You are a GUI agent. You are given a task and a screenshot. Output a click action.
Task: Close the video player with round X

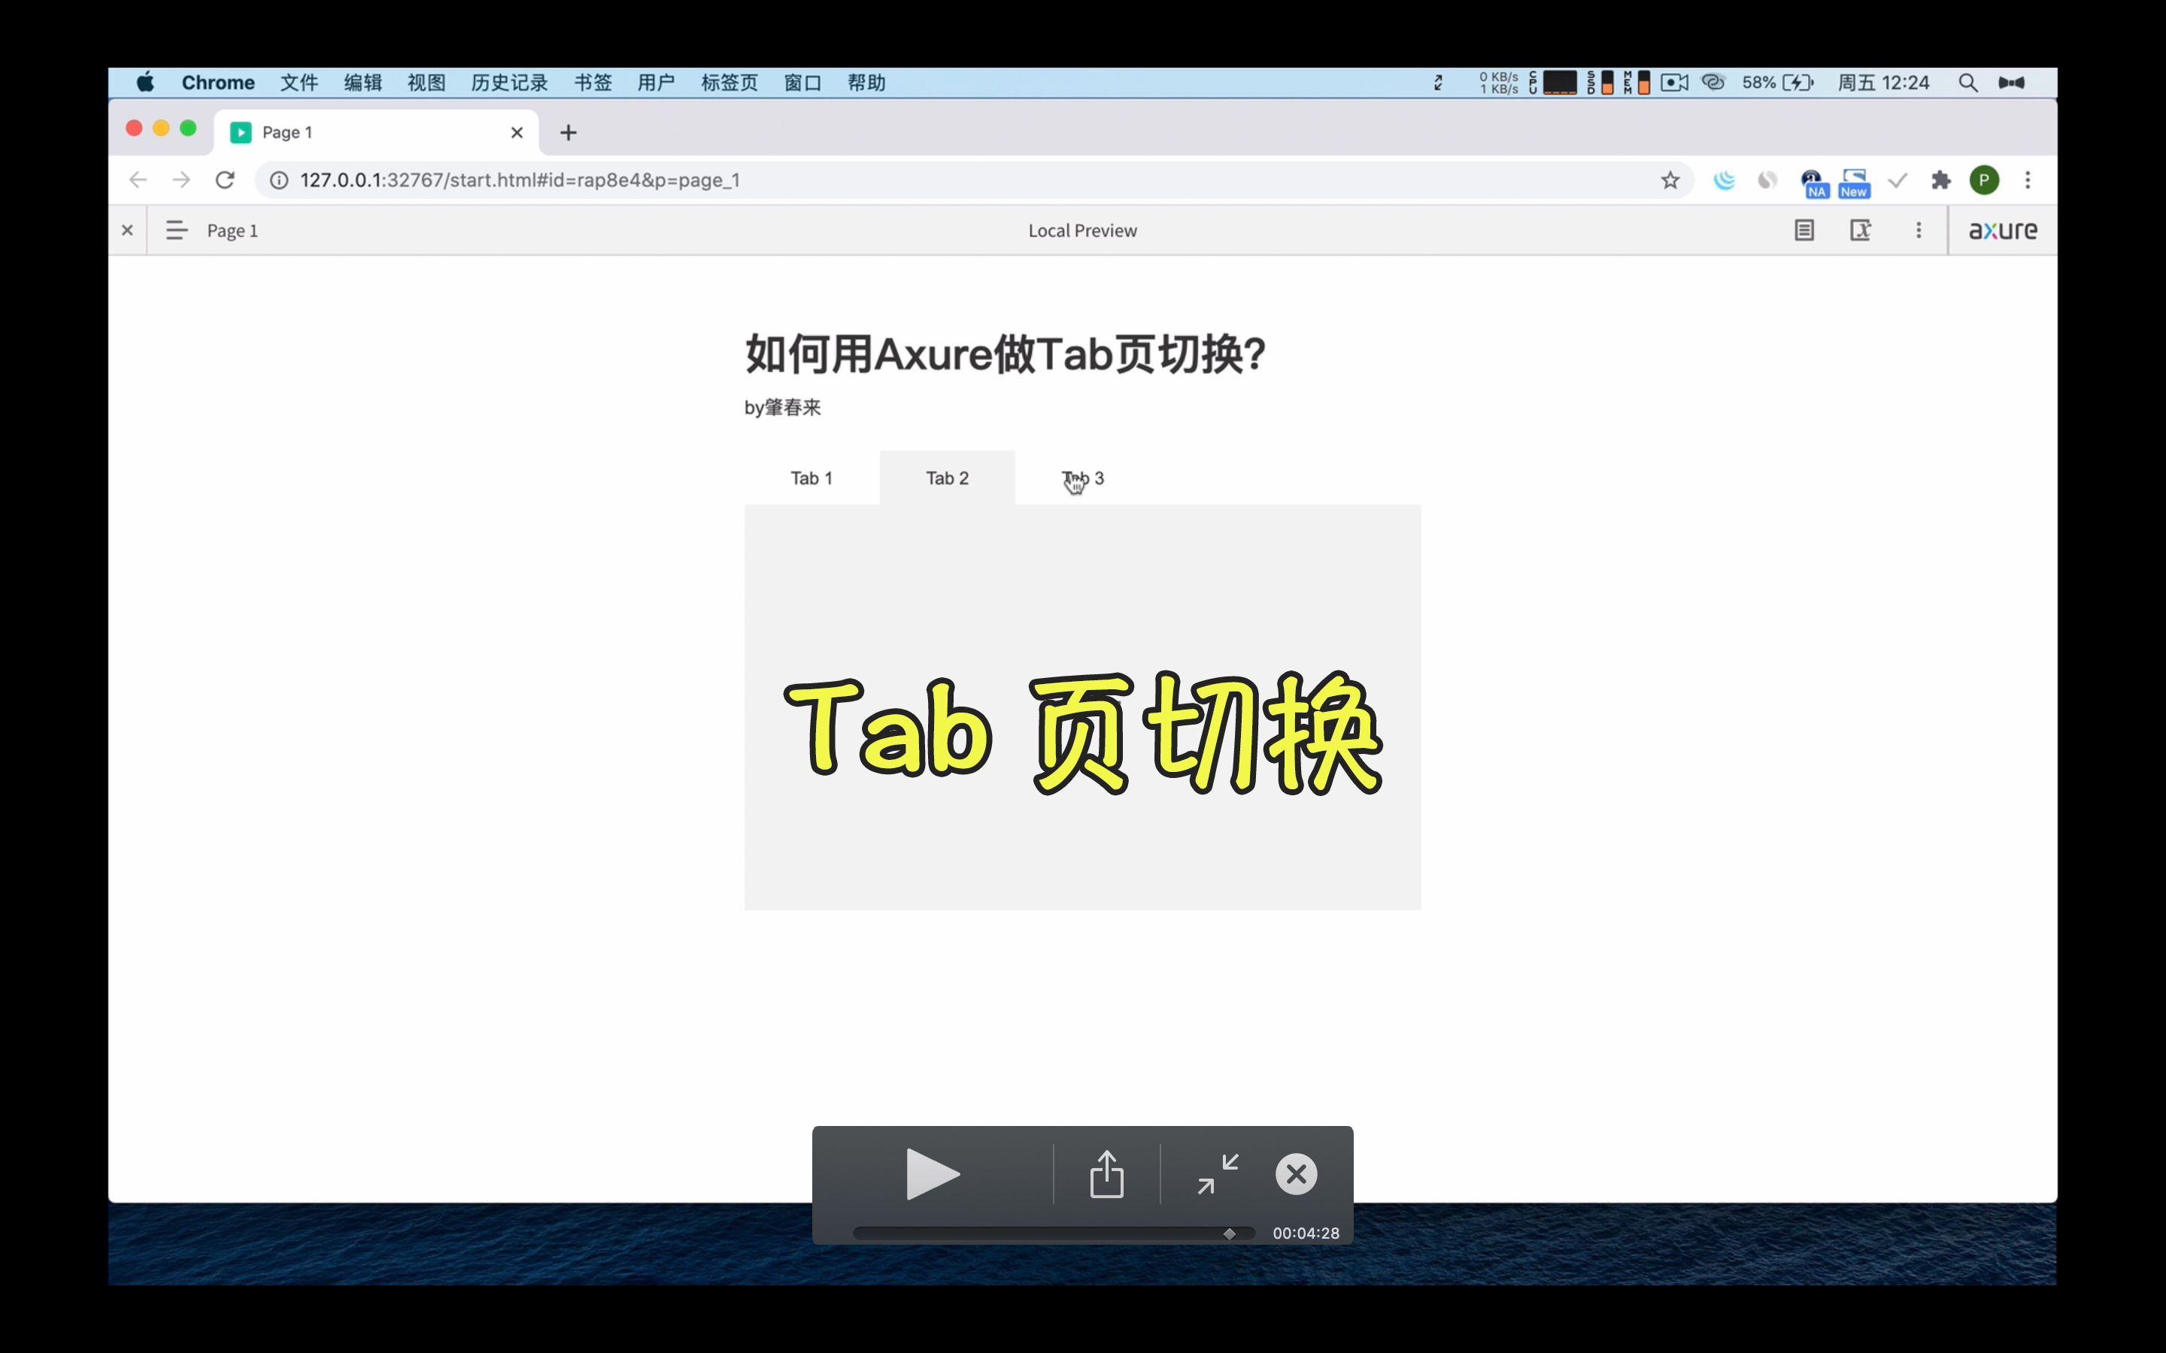(x=1295, y=1173)
